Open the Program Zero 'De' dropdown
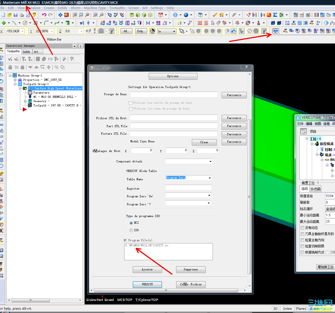Image resolution: width=335 pixels, height=313 pixels. (x=209, y=195)
